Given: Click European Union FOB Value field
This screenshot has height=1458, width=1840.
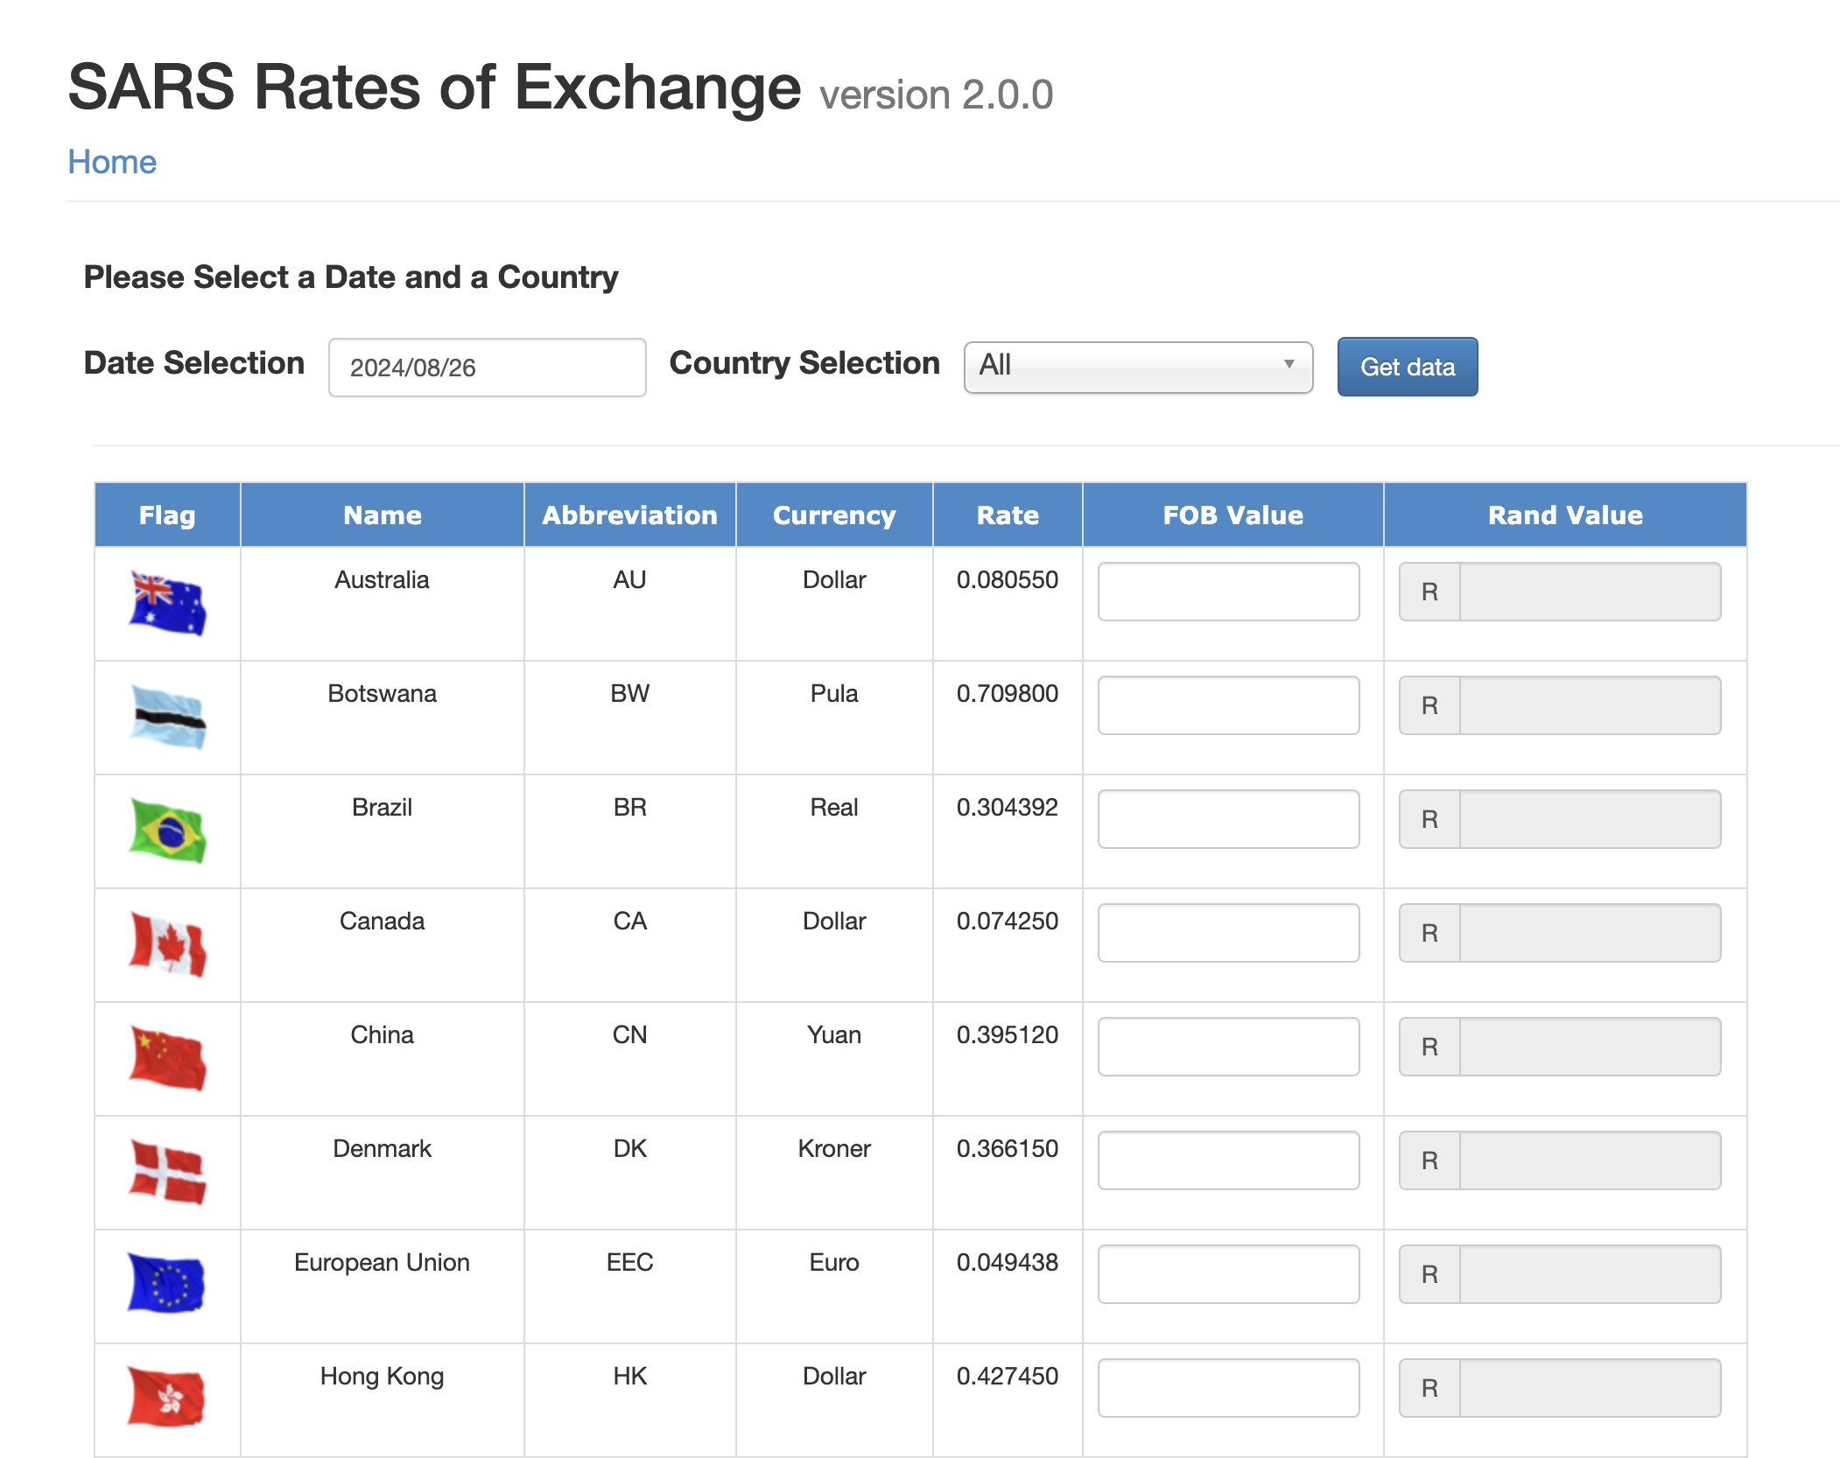Looking at the screenshot, I should pyautogui.click(x=1228, y=1274).
